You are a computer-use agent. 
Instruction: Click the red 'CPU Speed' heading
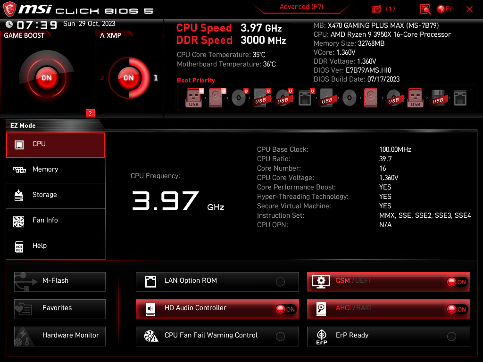pyautogui.click(x=204, y=28)
